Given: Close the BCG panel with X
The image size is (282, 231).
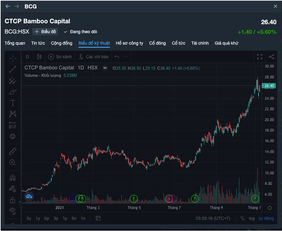Looking at the screenshot, I should pos(275,6).
